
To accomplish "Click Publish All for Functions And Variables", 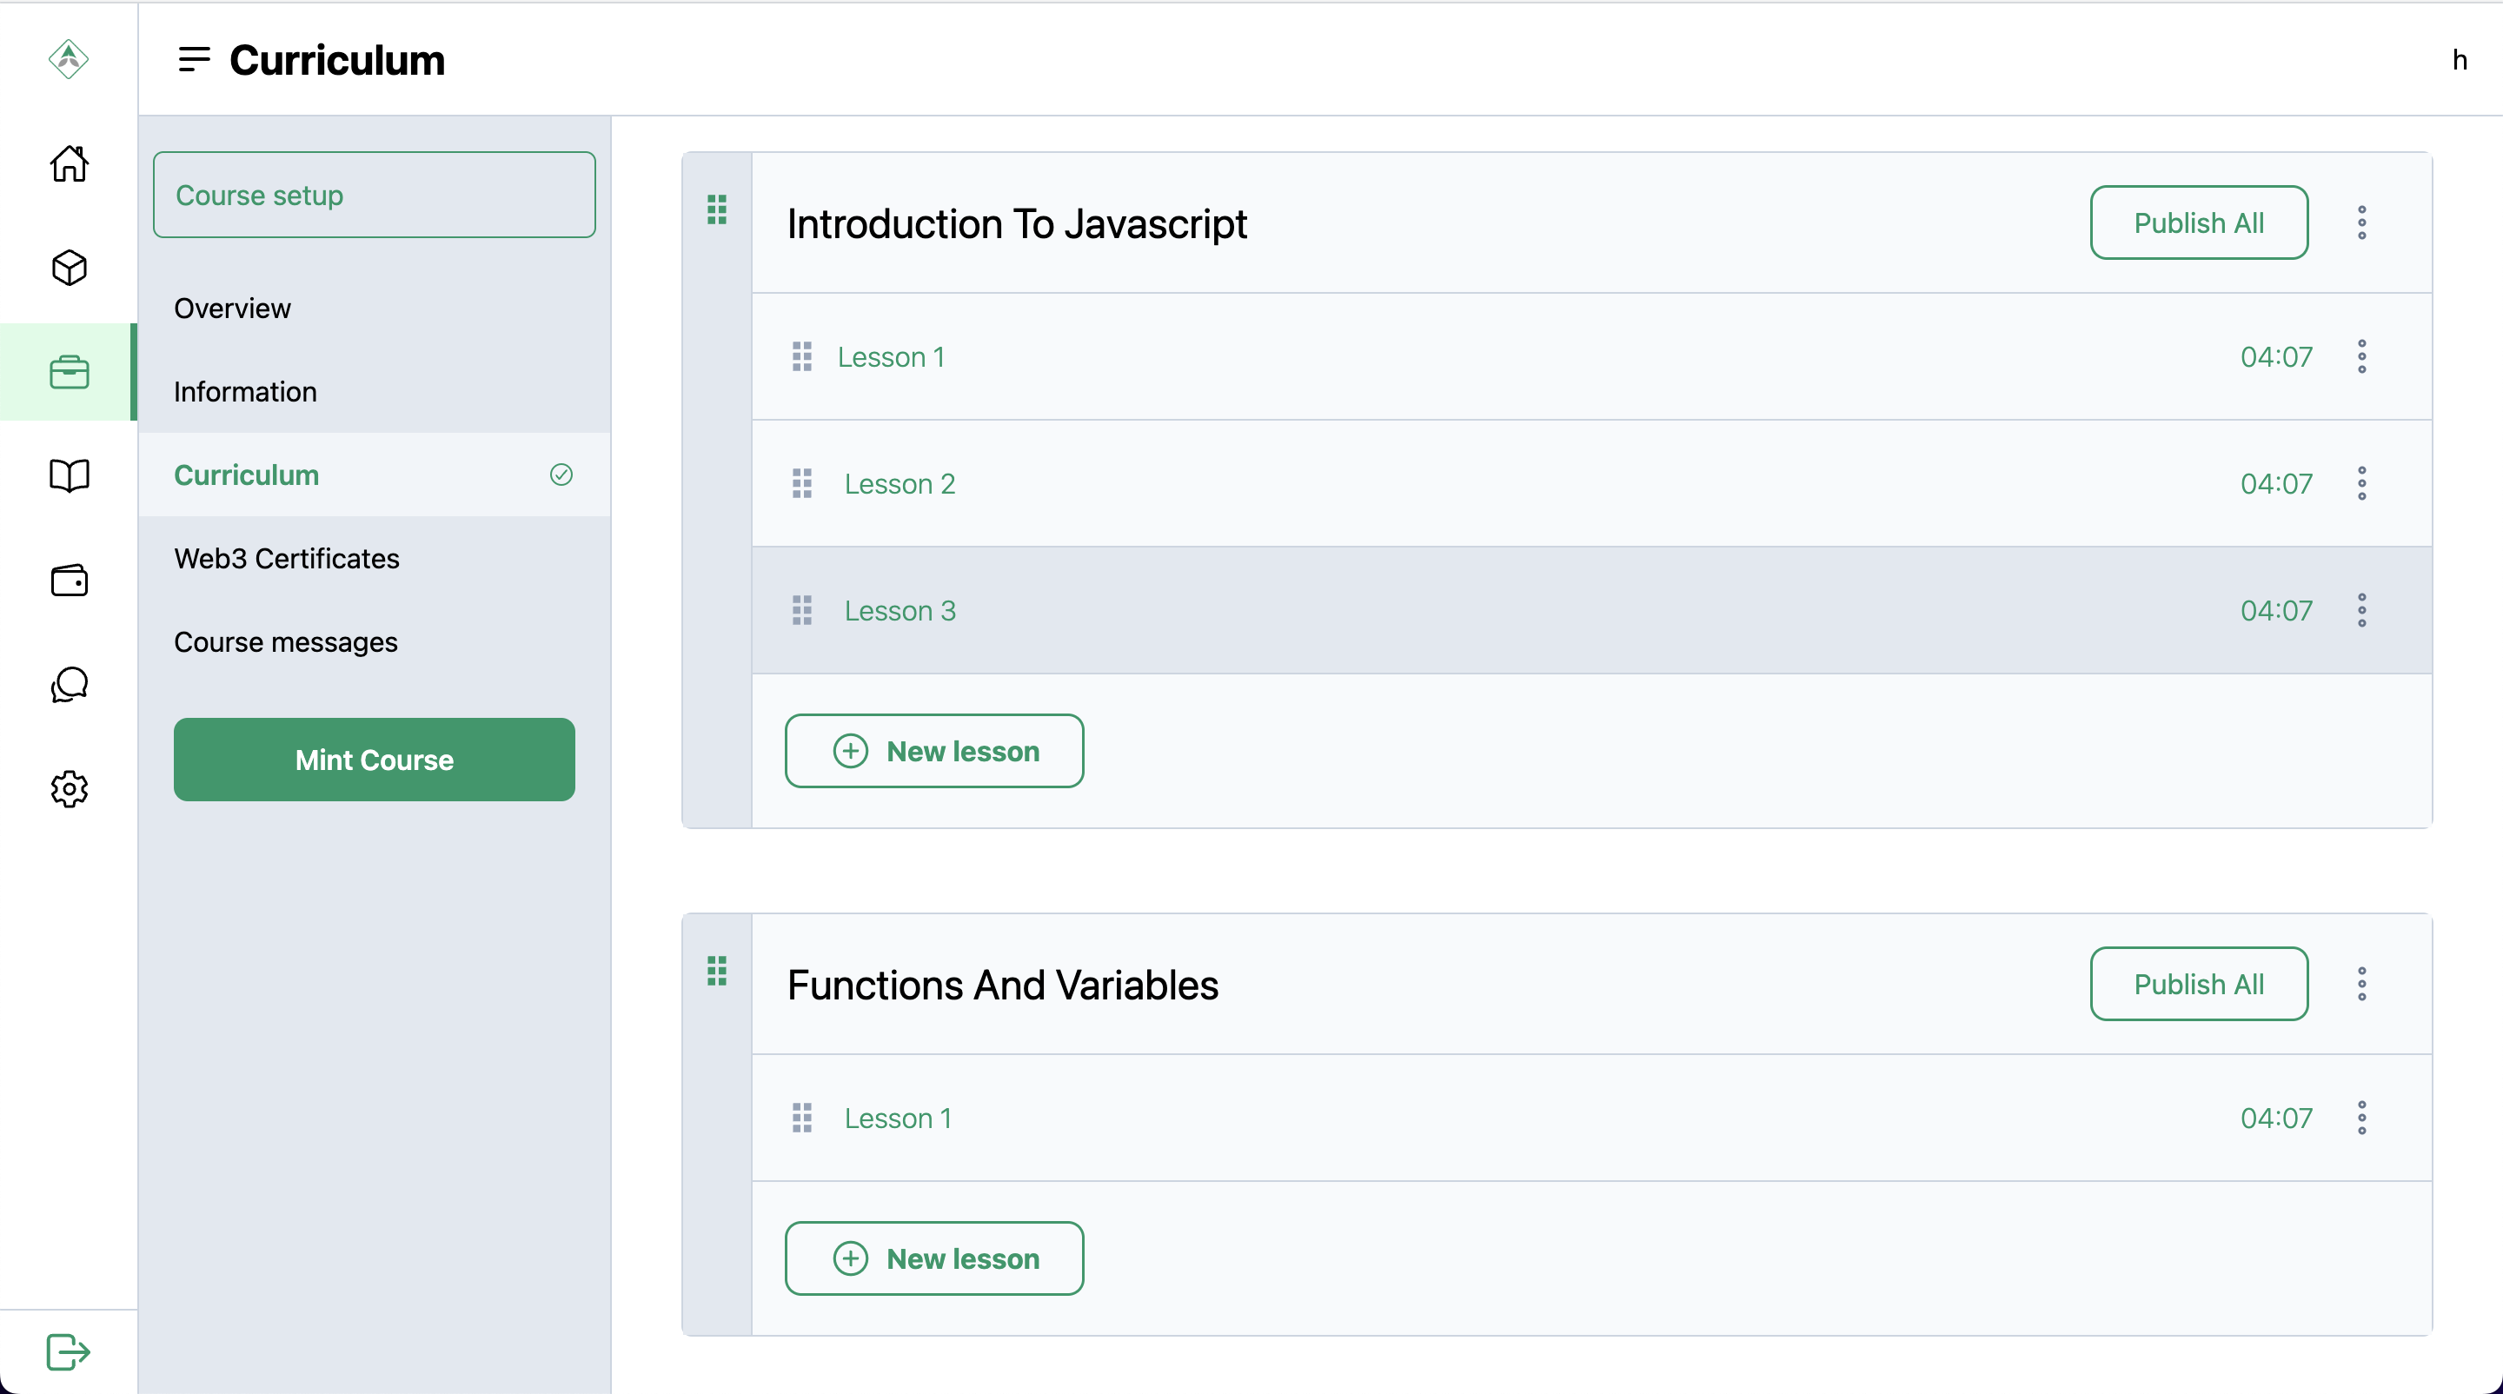I will (2198, 983).
